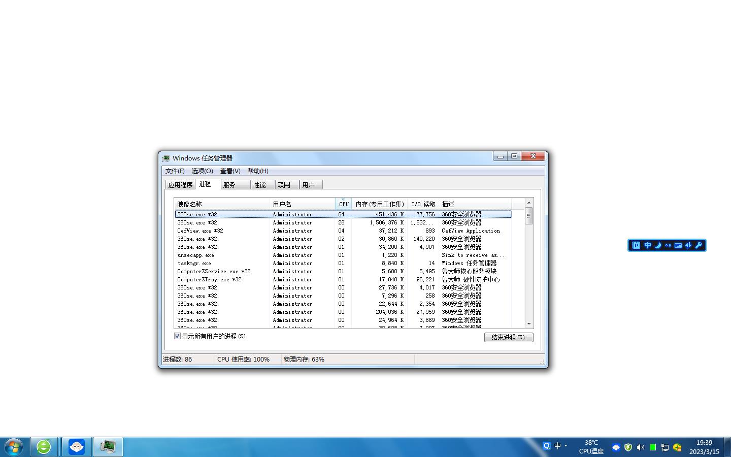Open 360 browser from the taskbar
The height and width of the screenshot is (457, 731).
pos(44,447)
